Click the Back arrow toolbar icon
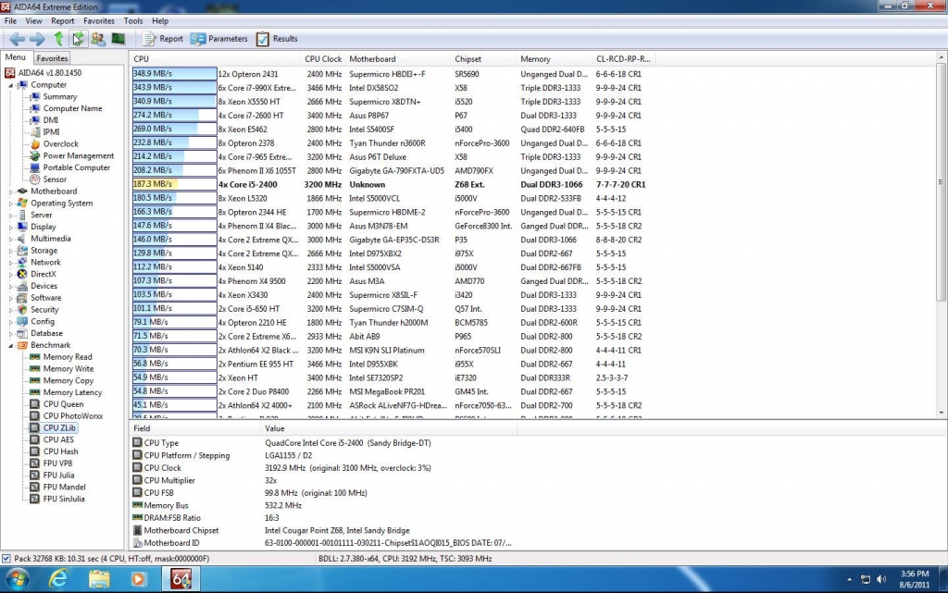This screenshot has height=593, width=948. click(17, 39)
